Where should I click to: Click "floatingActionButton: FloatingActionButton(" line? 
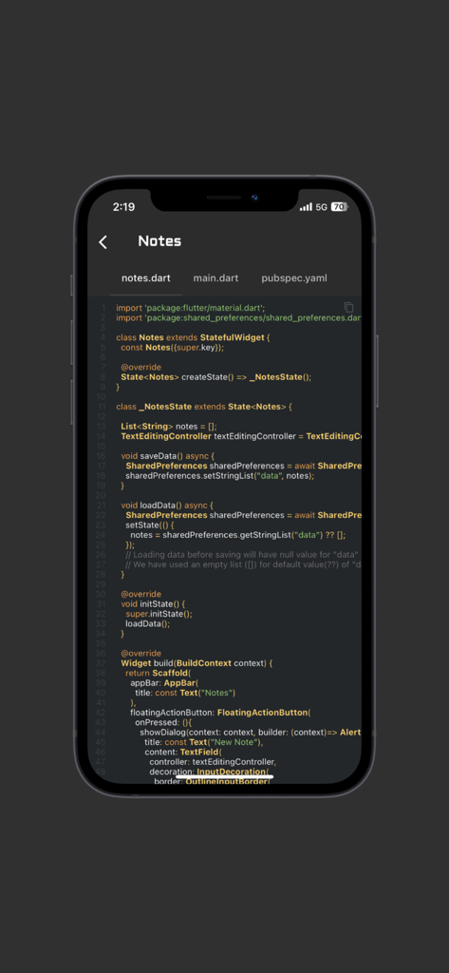click(x=220, y=713)
